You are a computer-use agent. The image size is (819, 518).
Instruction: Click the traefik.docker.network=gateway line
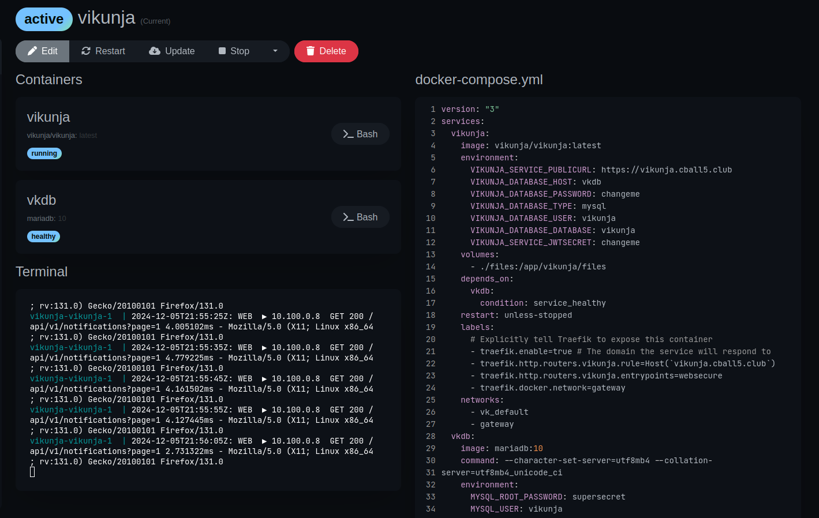pyautogui.click(x=548, y=388)
